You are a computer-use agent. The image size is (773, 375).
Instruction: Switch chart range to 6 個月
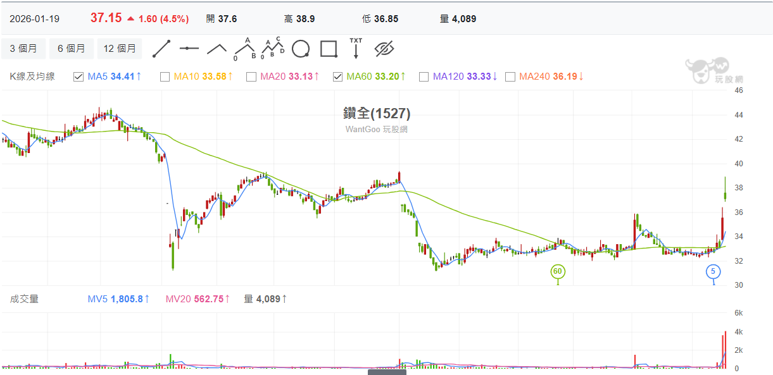click(x=71, y=49)
